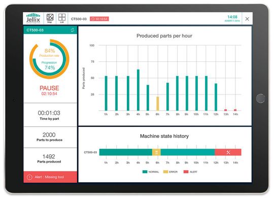Viewport: 274px width, 198px height.
Task: Click the red 13h bar in chart
Action: tap(225, 110)
